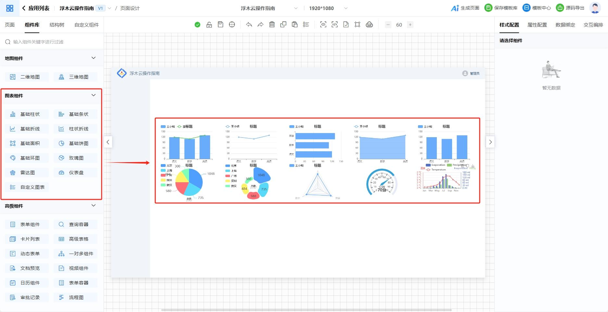
Task: Collapse the left panel with arrow handle
Action: [x=108, y=142]
